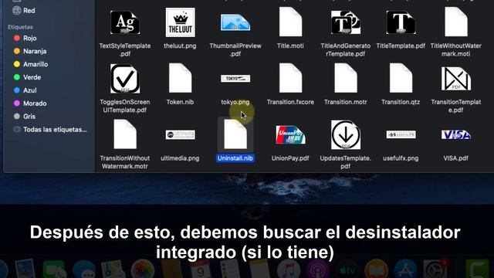Image resolution: width=494 pixels, height=278 pixels.
Task: Select TitleAndGeneratorTemplate.pdf file
Action: tap(346, 22)
